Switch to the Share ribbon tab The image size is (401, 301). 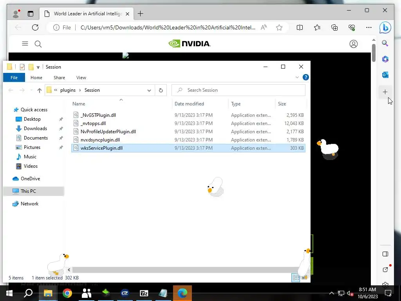click(60, 78)
